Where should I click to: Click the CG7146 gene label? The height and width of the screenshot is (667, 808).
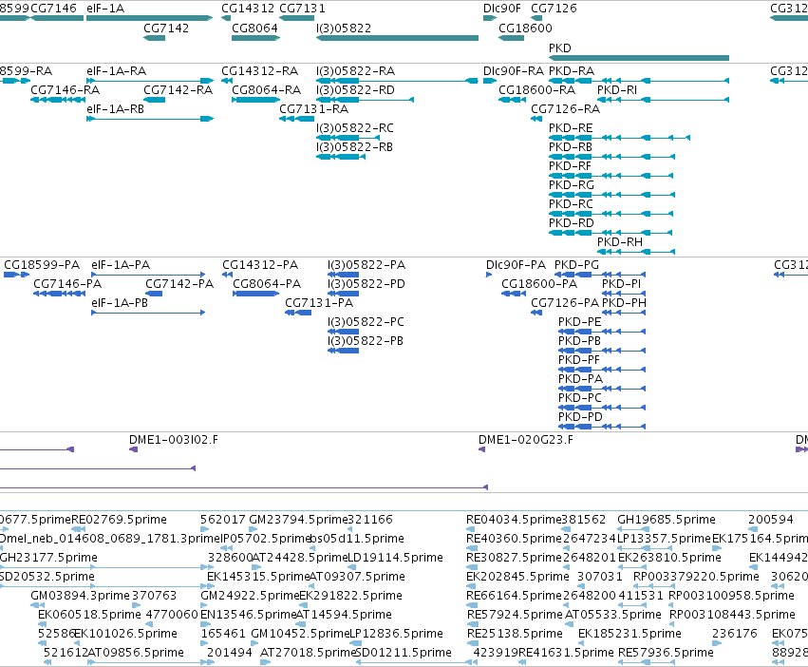(x=53, y=9)
